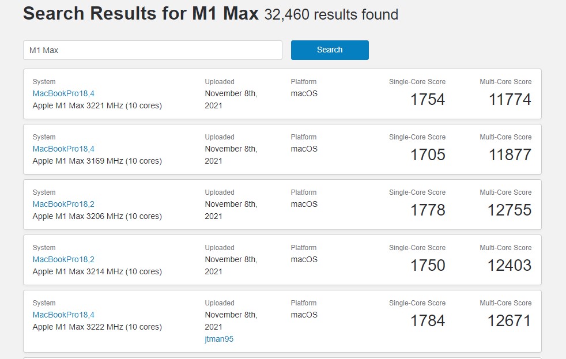This screenshot has height=359, width=566.
Task: Click the multi-core score 12671
Action: (x=510, y=320)
